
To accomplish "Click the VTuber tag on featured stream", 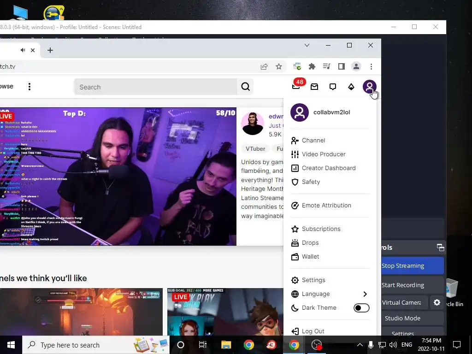I will pos(255,149).
